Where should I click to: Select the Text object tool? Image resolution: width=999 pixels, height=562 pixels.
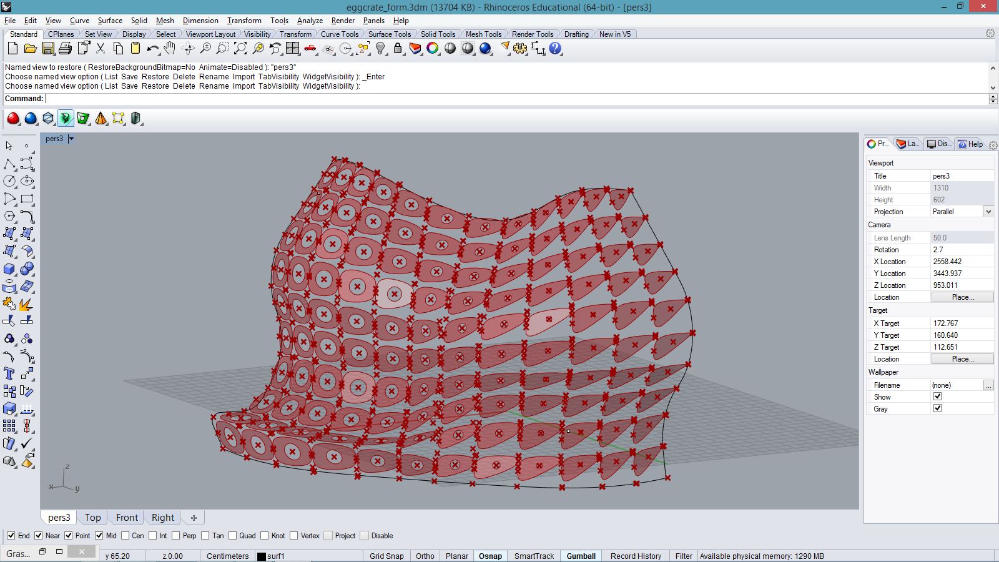pyautogui.click(x=9, y=373)
